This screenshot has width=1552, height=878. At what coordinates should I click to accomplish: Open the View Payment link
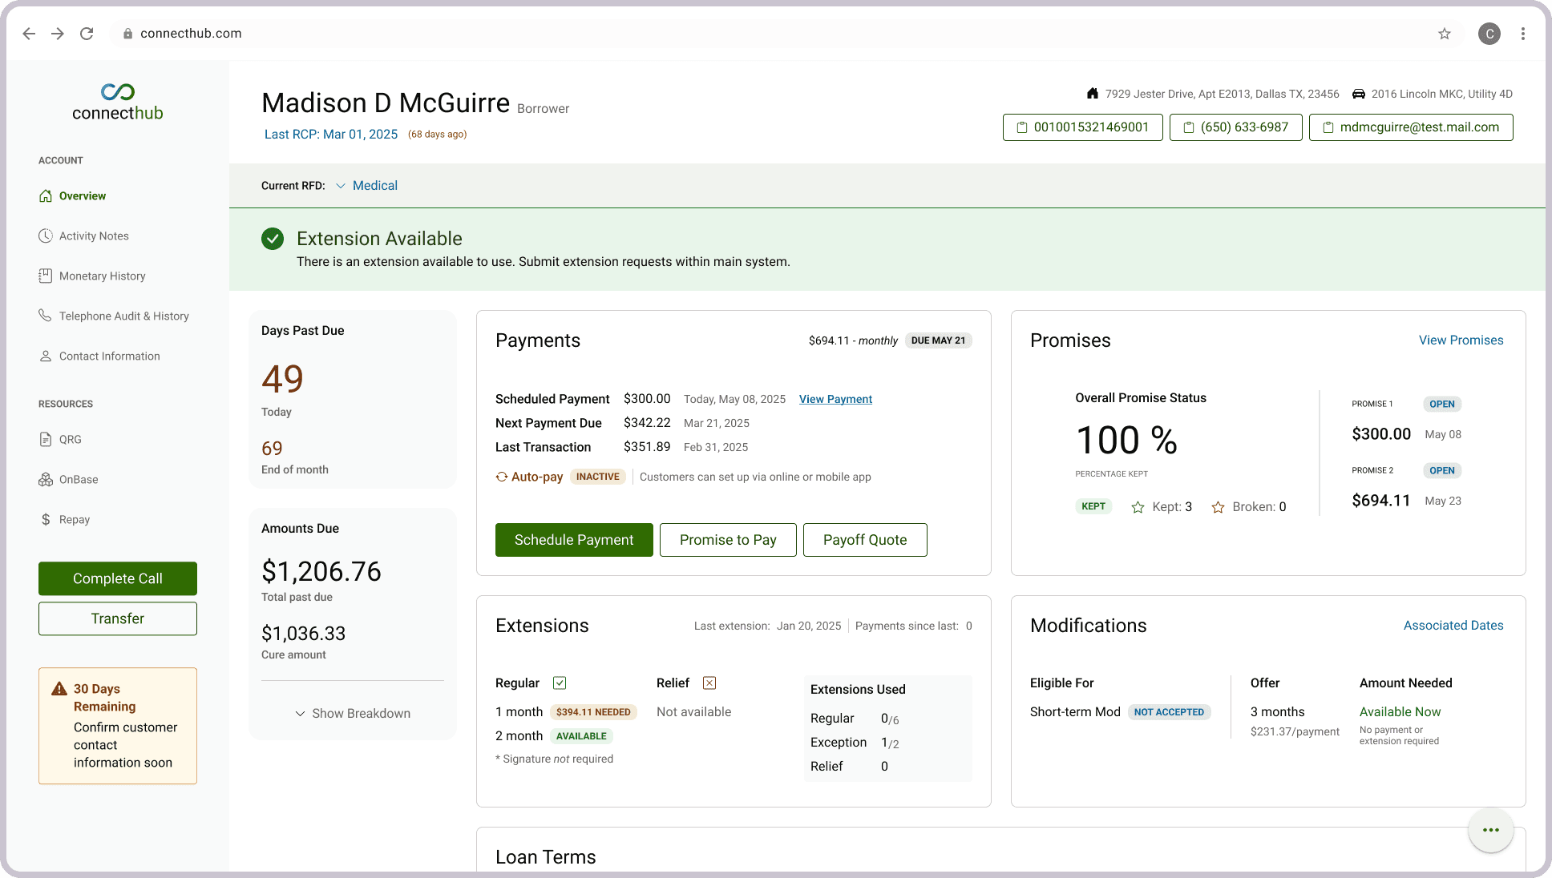pos(835,399)
